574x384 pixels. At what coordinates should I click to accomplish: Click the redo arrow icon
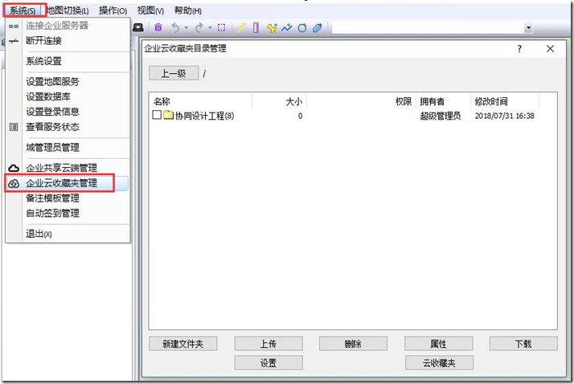tap(199, 28)
